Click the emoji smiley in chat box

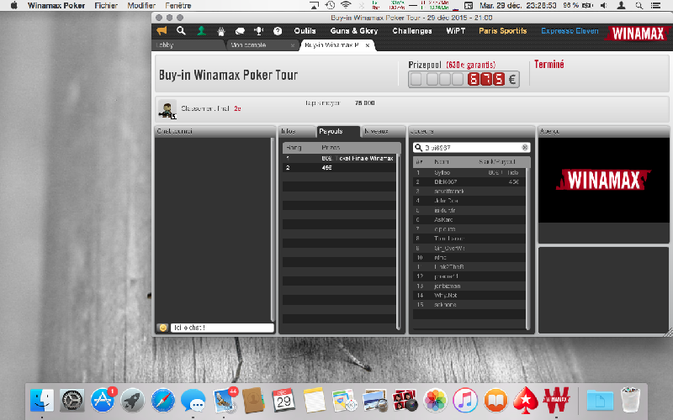click(162, 328)
